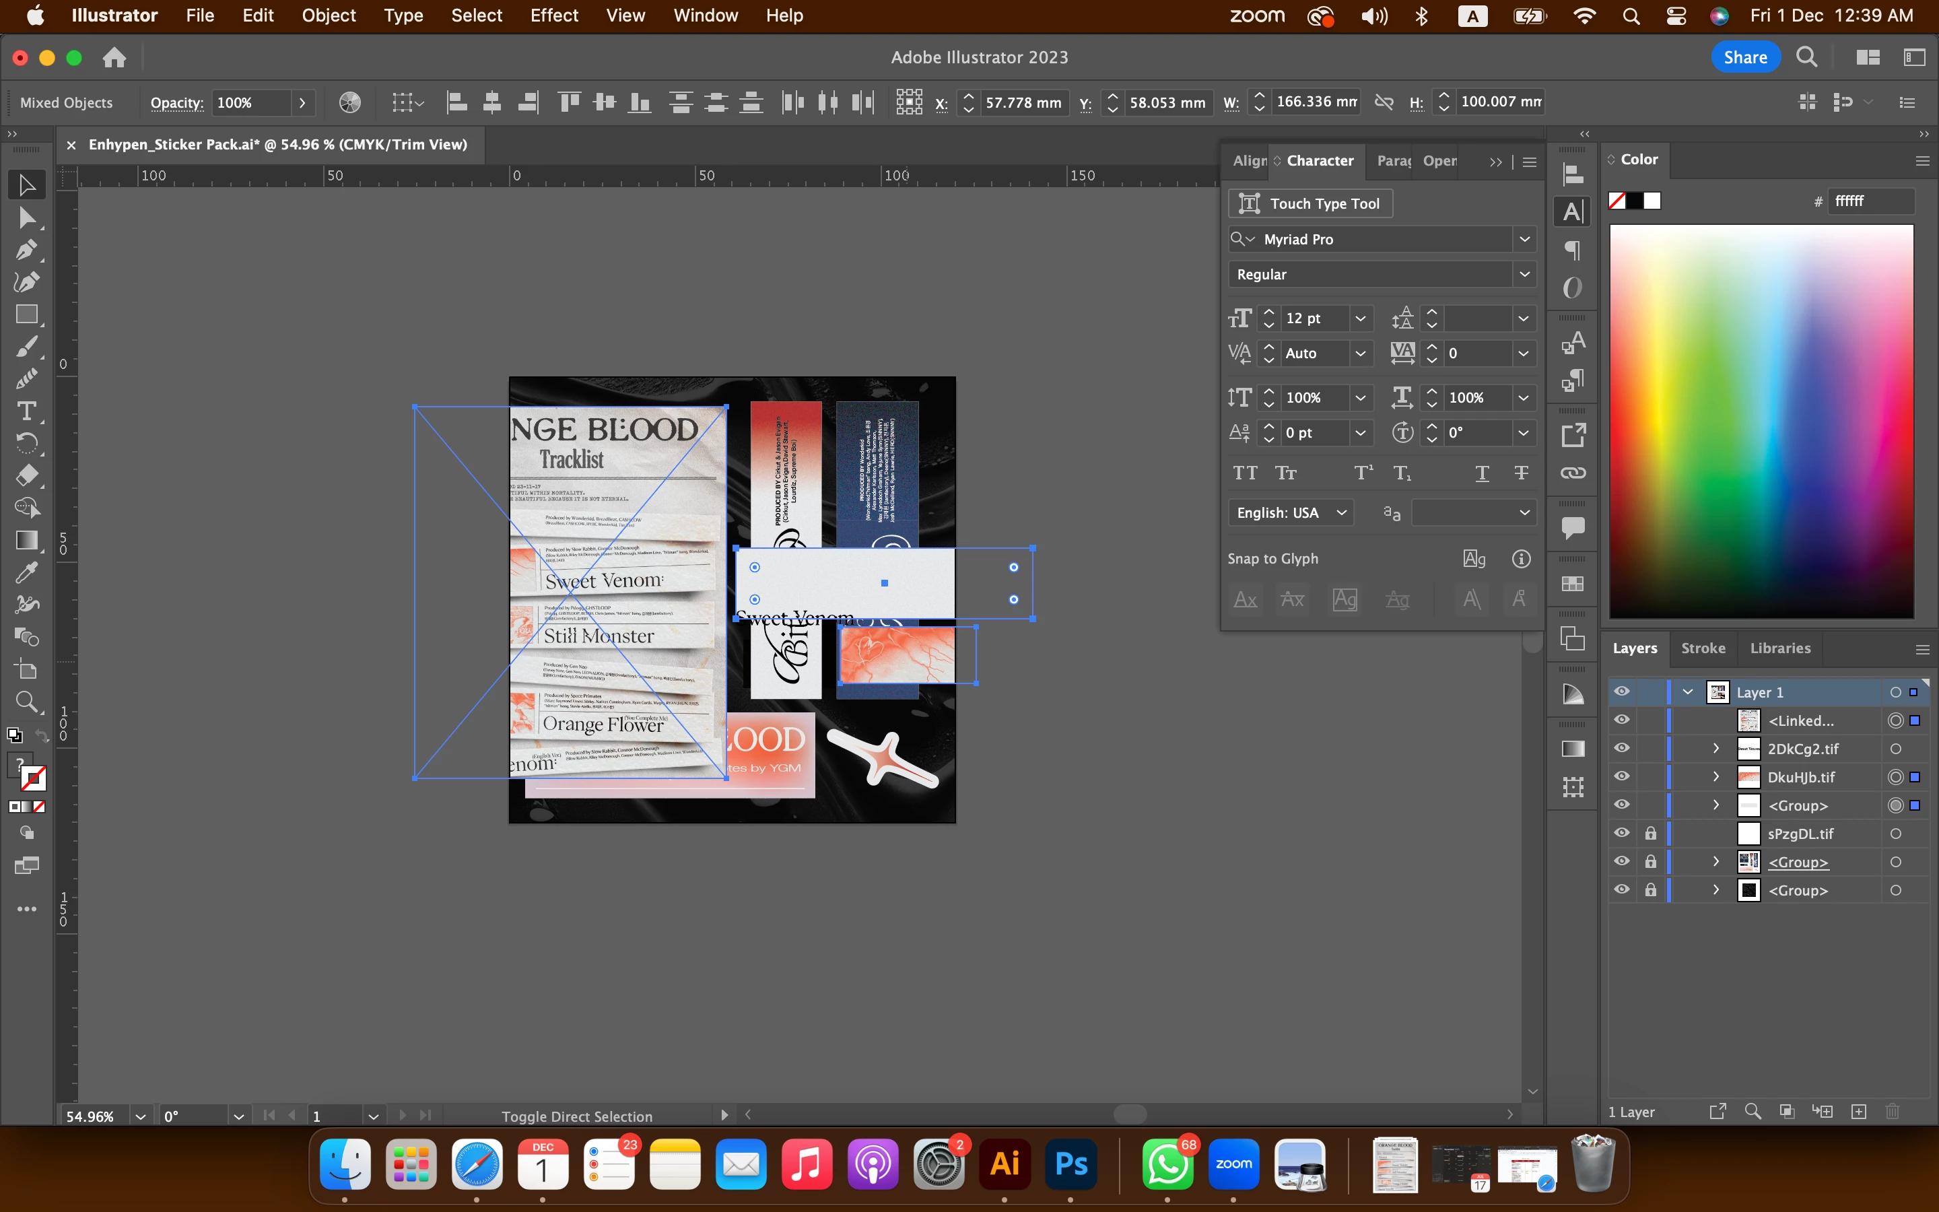Image resolution: width=1939 pixels, height=1212 pixels.
Task: Open the English: USA language dropdown
Action: pyautogui.click(x=1290, y=513)
